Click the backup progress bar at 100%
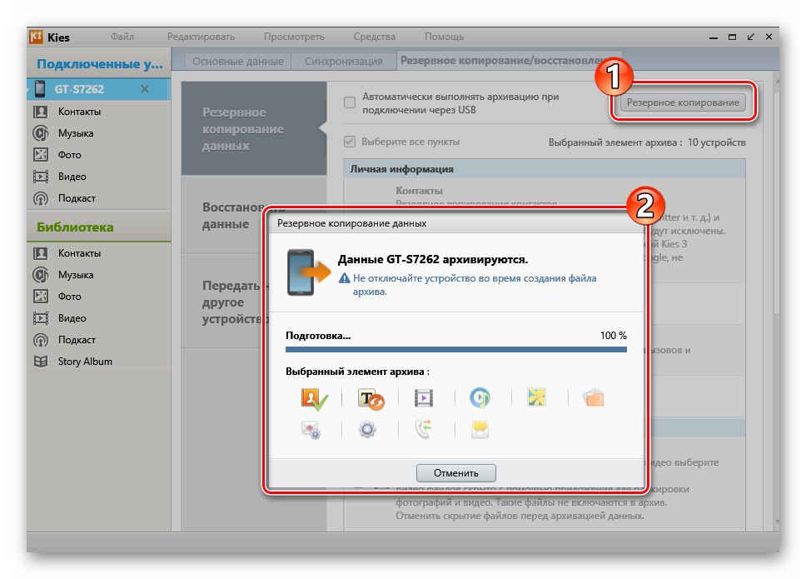 click(456, 349)
